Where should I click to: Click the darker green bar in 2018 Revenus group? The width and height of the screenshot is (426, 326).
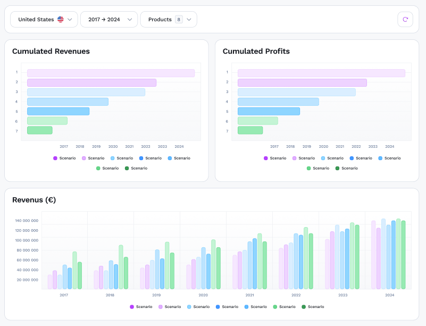click(126, 273)
